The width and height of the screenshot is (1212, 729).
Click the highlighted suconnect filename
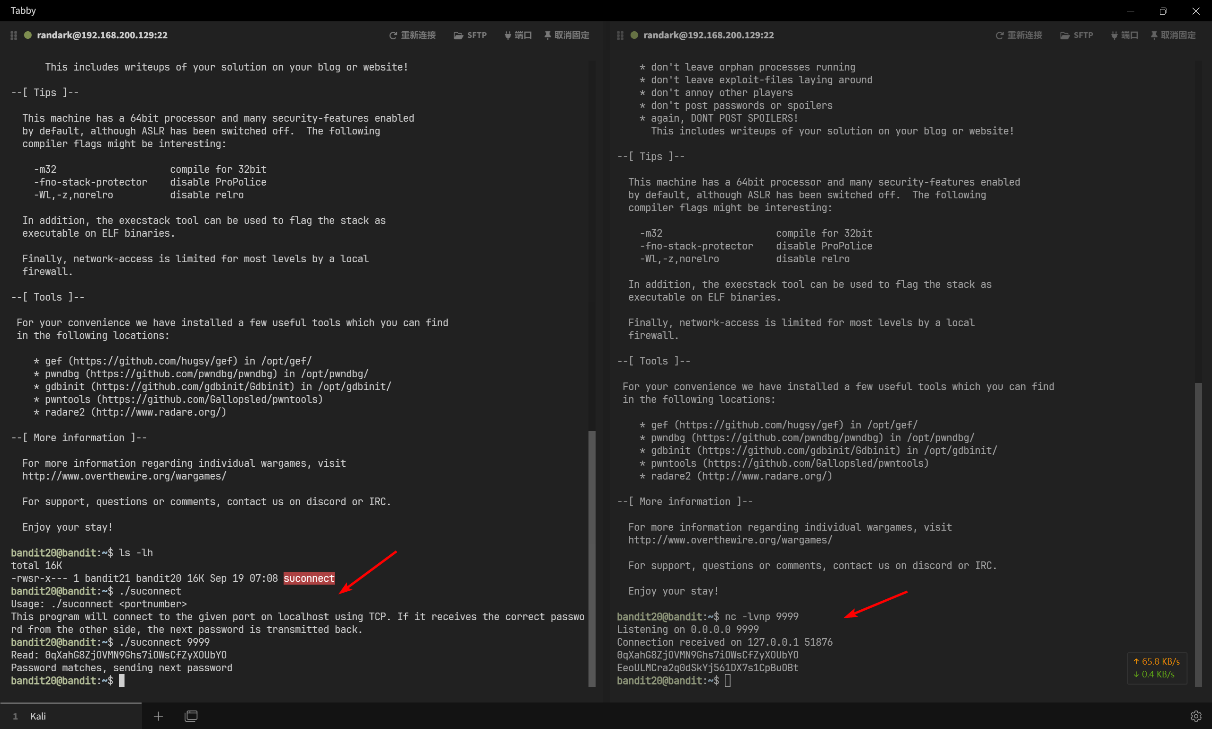tap(309, 578)
